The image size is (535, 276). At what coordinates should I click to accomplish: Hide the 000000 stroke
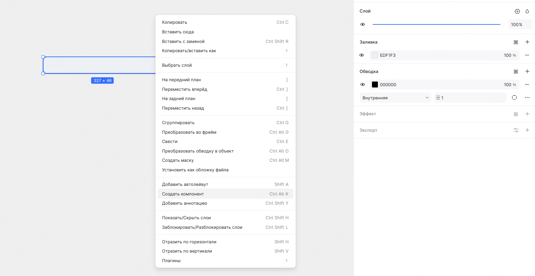362,85
